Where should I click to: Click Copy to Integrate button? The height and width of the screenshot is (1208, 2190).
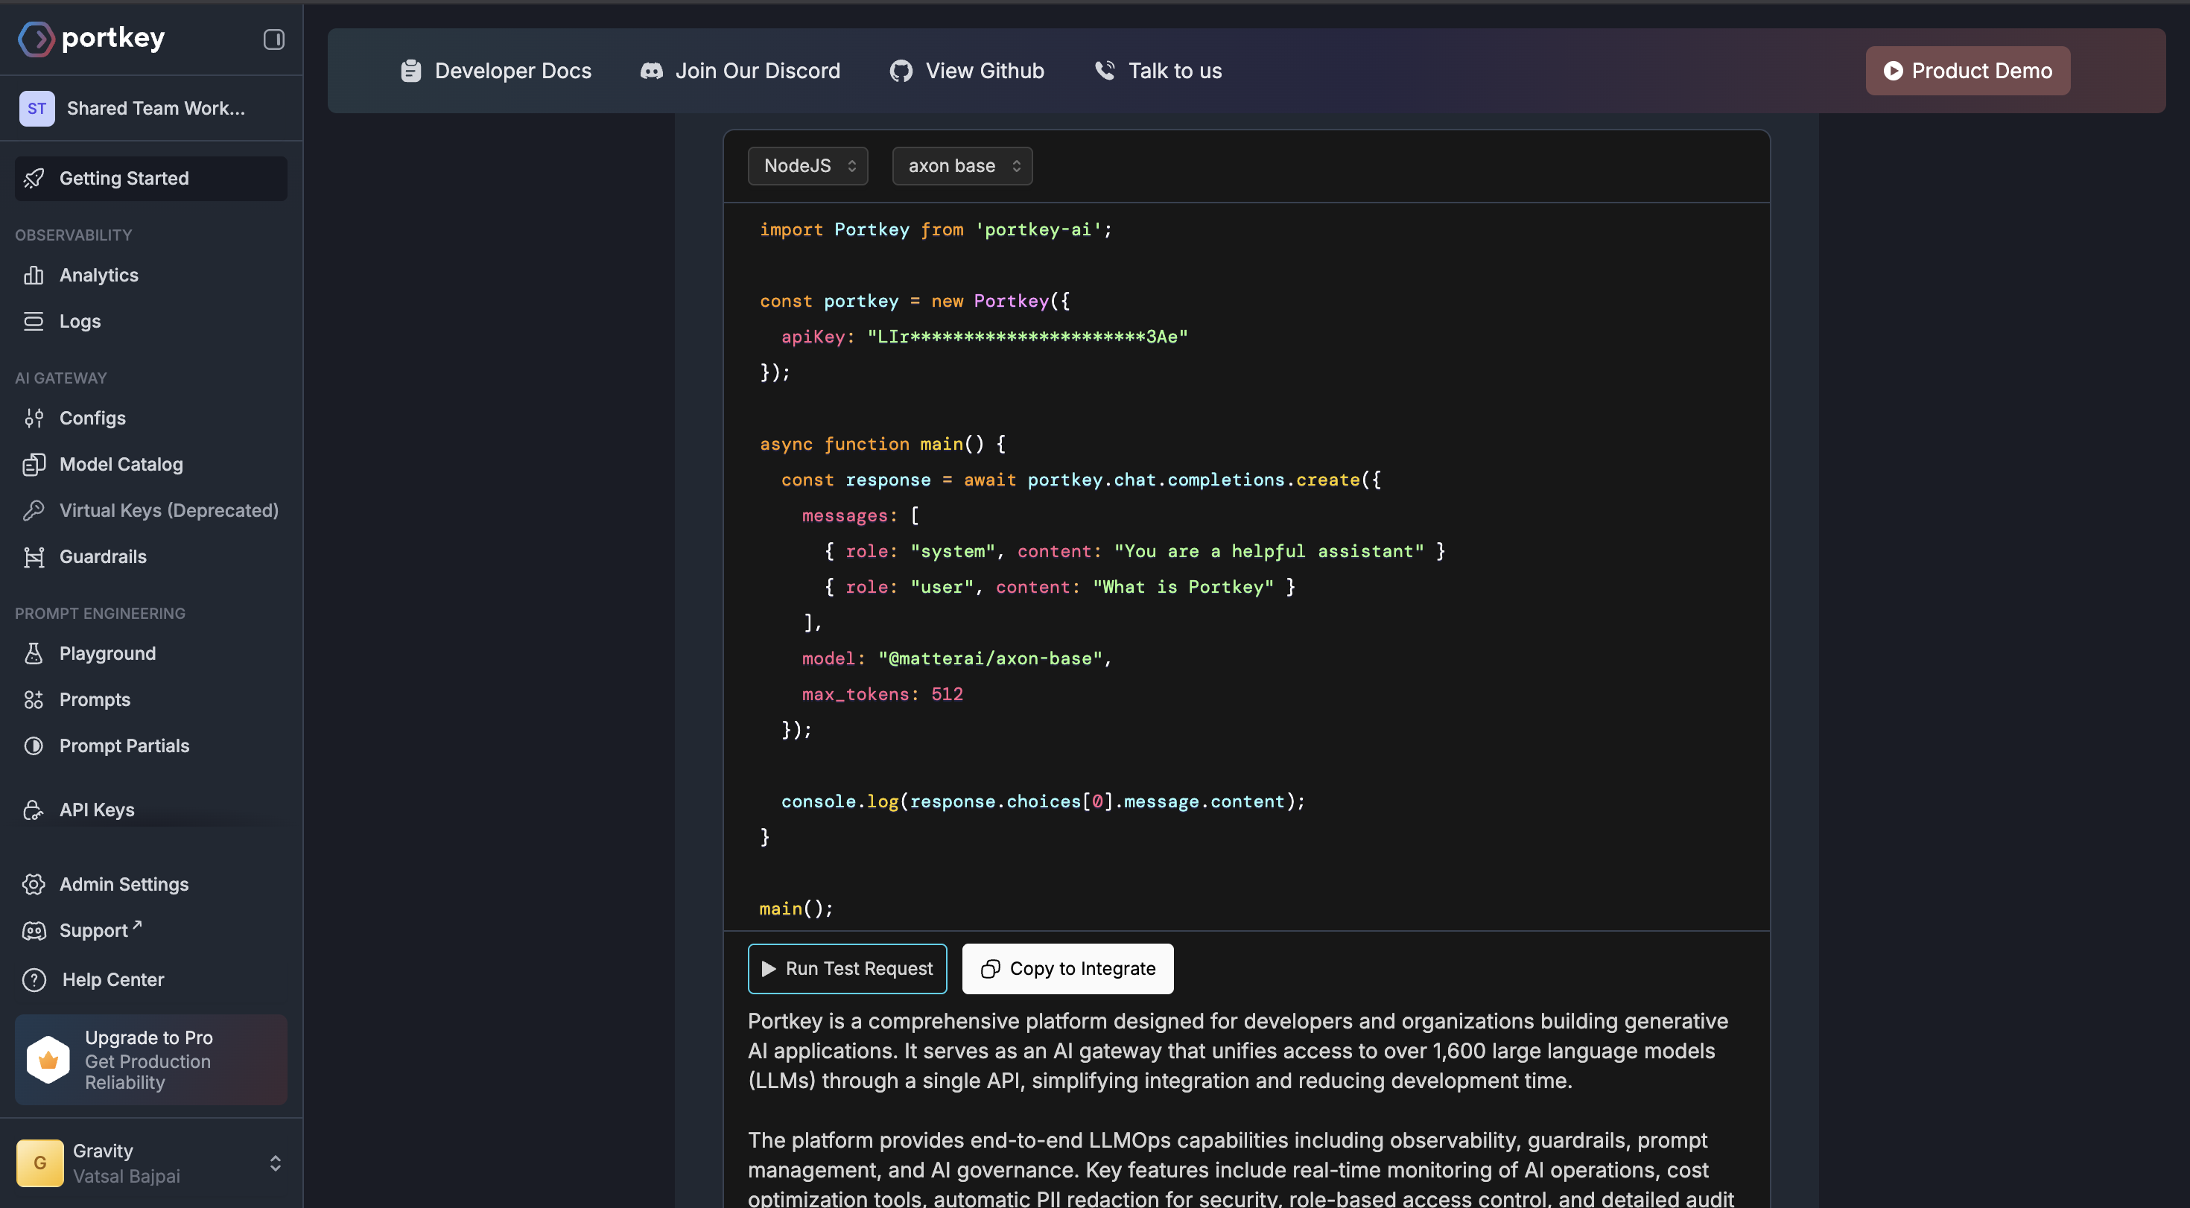pos(1067,968)
